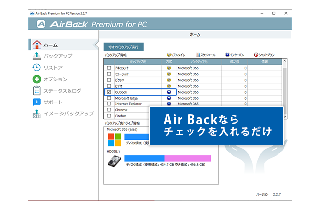Screen dimensions: 316x204
Task: Click the interval method icon in Outlook row
Action: [169, 92]
